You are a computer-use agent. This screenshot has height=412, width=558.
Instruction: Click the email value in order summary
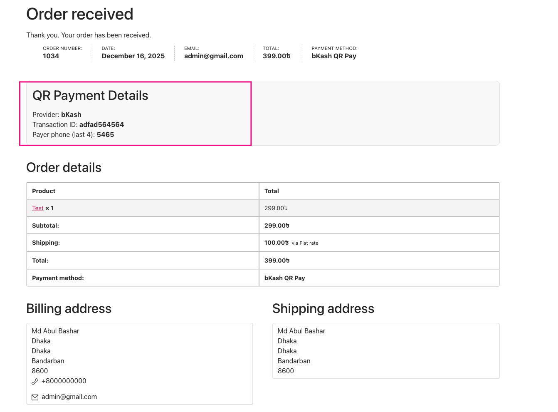(x=214, y=56)
